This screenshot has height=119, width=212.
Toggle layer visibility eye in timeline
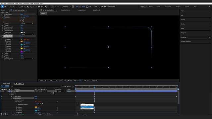point(1,91)
